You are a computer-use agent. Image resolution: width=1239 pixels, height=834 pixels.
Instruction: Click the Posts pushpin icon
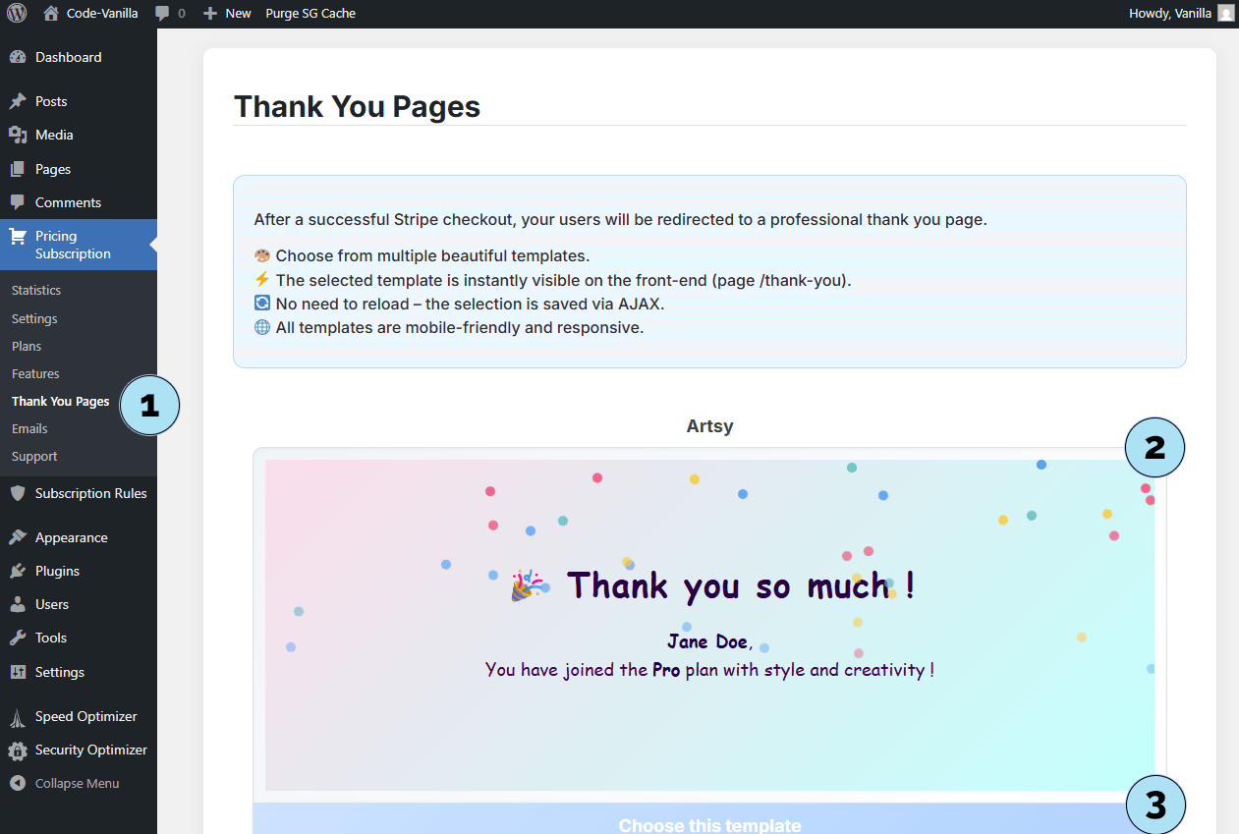(18, 101)
